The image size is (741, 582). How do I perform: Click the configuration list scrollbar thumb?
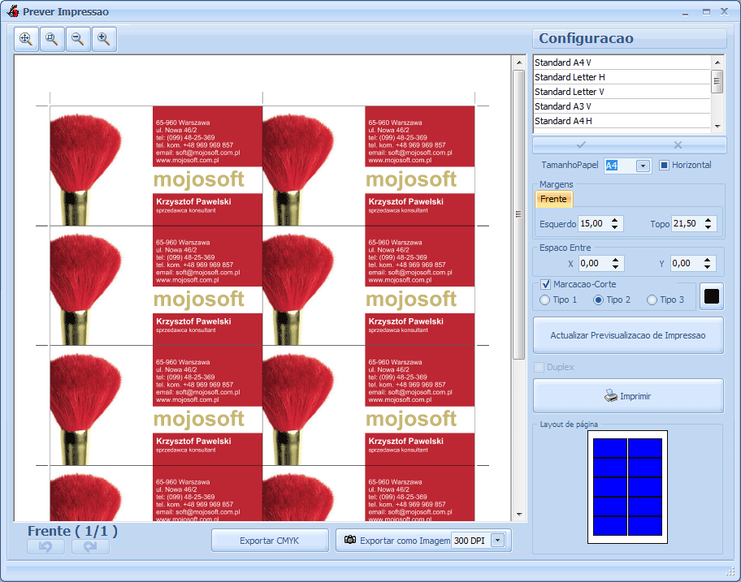717,82
